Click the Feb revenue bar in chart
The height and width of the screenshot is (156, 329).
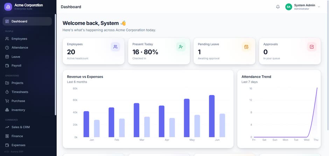(111, 122)
